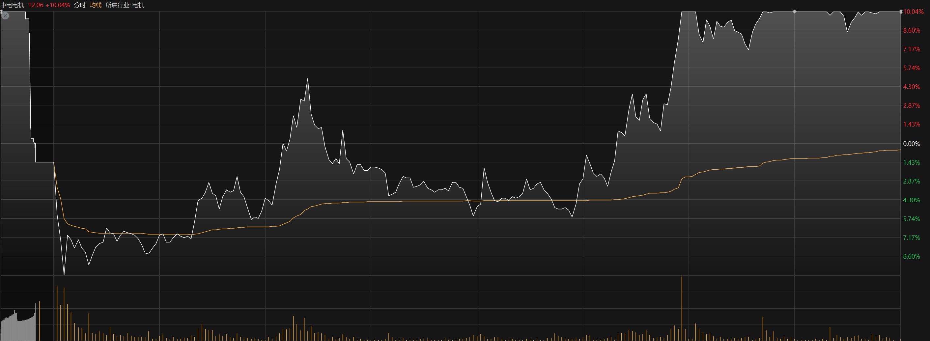930x341 pixels.
Task: Click the red 8.60% axis label
Action: [911, 30]
